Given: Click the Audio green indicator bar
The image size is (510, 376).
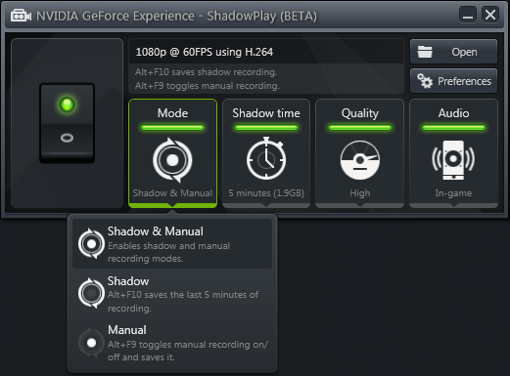Looking at the screenshot, I should (453, 128).
